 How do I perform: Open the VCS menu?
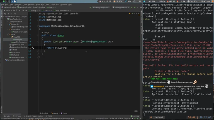pos(58,4)
